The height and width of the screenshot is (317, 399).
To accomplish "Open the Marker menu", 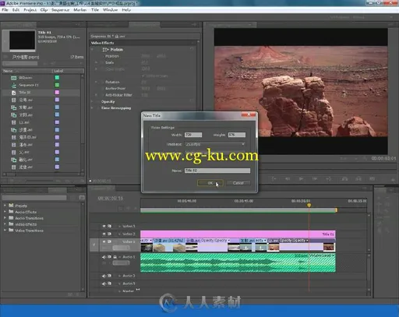I will tap(80, 10).
